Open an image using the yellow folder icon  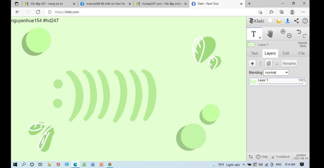[x=279, y=21]
